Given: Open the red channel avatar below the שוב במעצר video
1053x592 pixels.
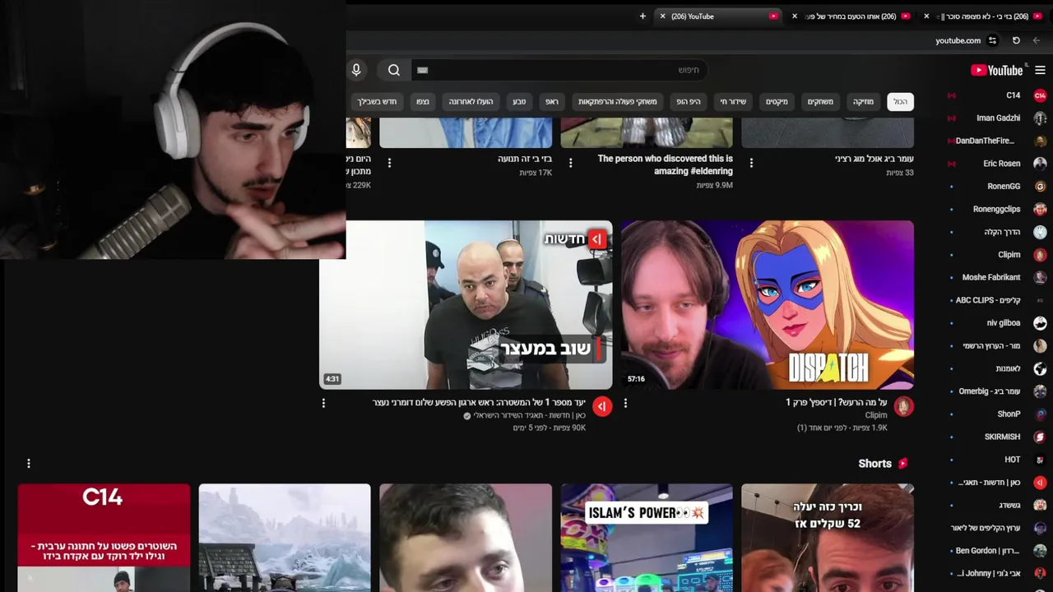Looking at the screenshot, I should click(x=602, y=406).
